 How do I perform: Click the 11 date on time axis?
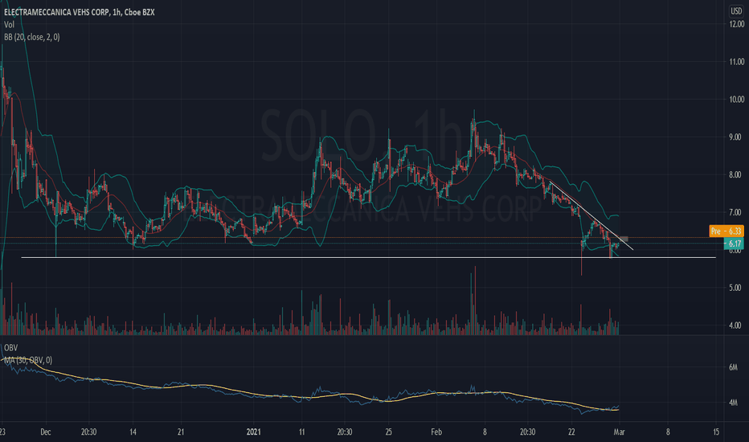point(301,432)
